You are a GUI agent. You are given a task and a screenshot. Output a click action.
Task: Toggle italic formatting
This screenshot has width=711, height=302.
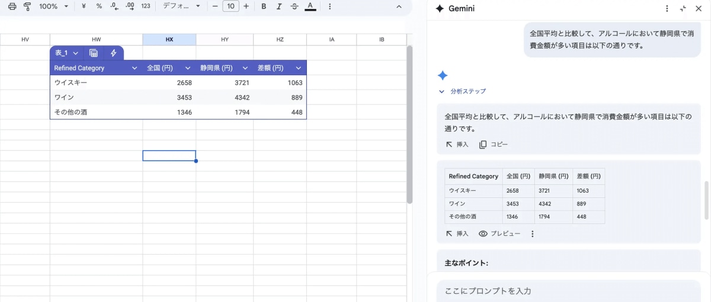pos(279,7)
